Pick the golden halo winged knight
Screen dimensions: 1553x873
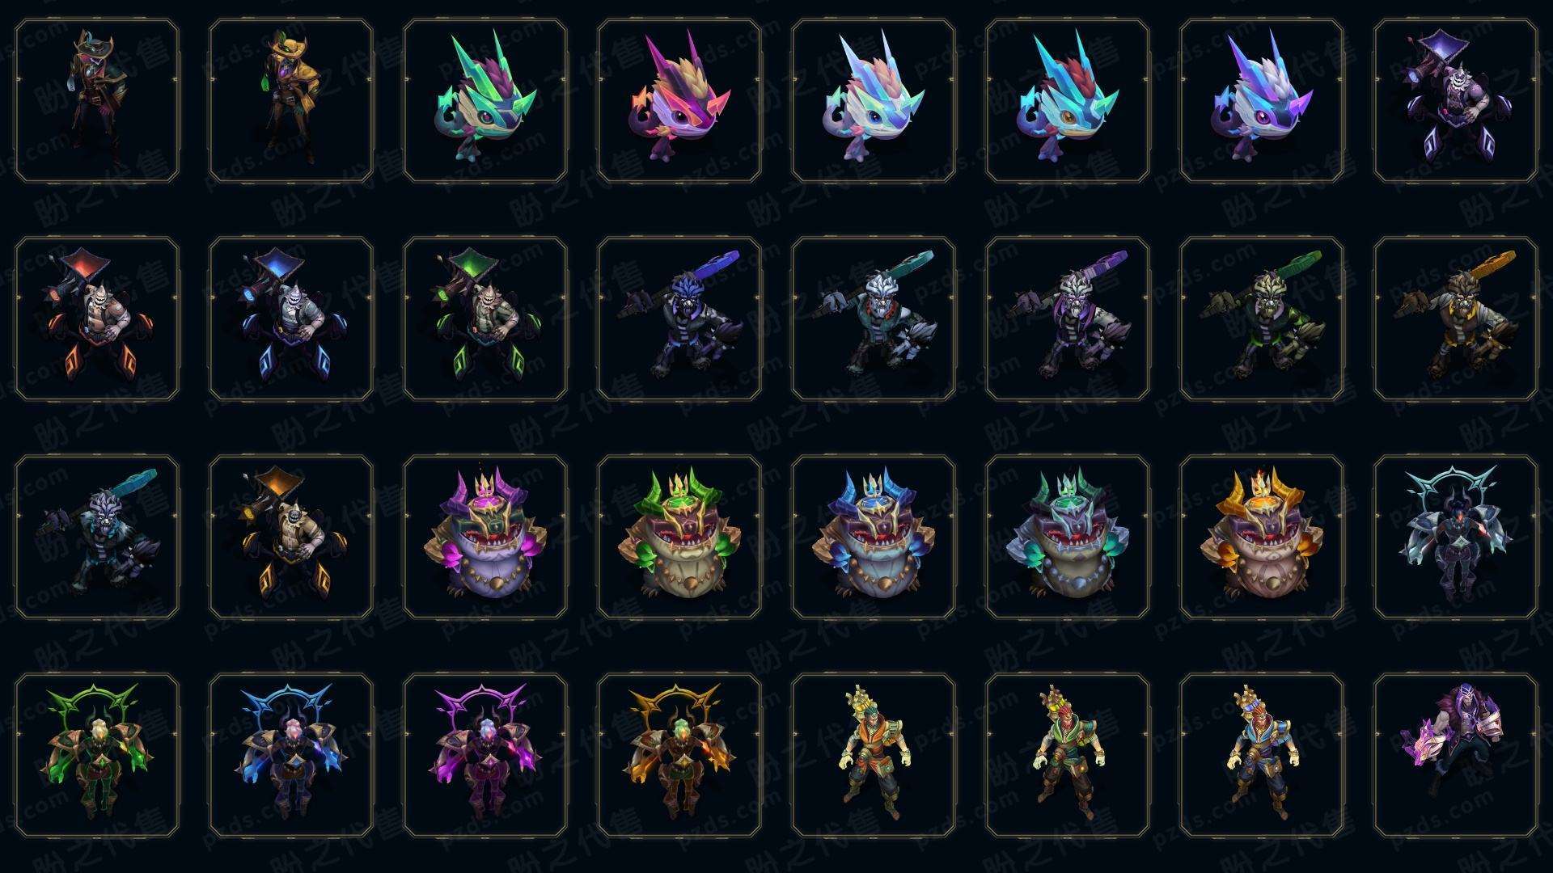(679, 755)
